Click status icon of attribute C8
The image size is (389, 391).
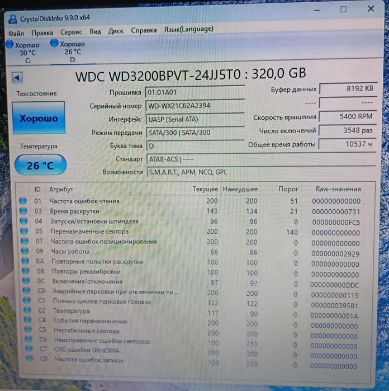point(30,359)
